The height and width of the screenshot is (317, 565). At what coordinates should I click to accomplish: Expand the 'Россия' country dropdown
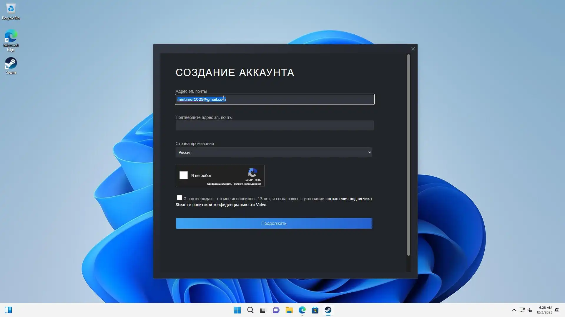point(274,152)
